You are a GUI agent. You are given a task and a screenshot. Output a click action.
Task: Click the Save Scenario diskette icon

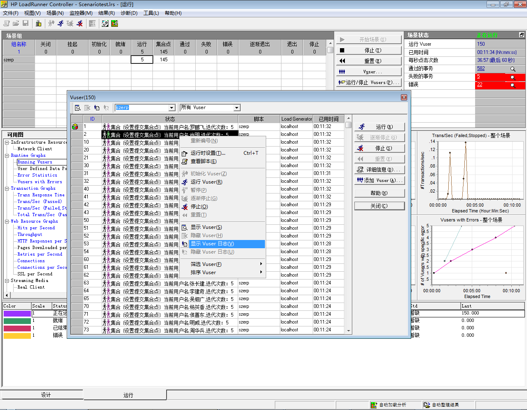[x=26, y=23]
